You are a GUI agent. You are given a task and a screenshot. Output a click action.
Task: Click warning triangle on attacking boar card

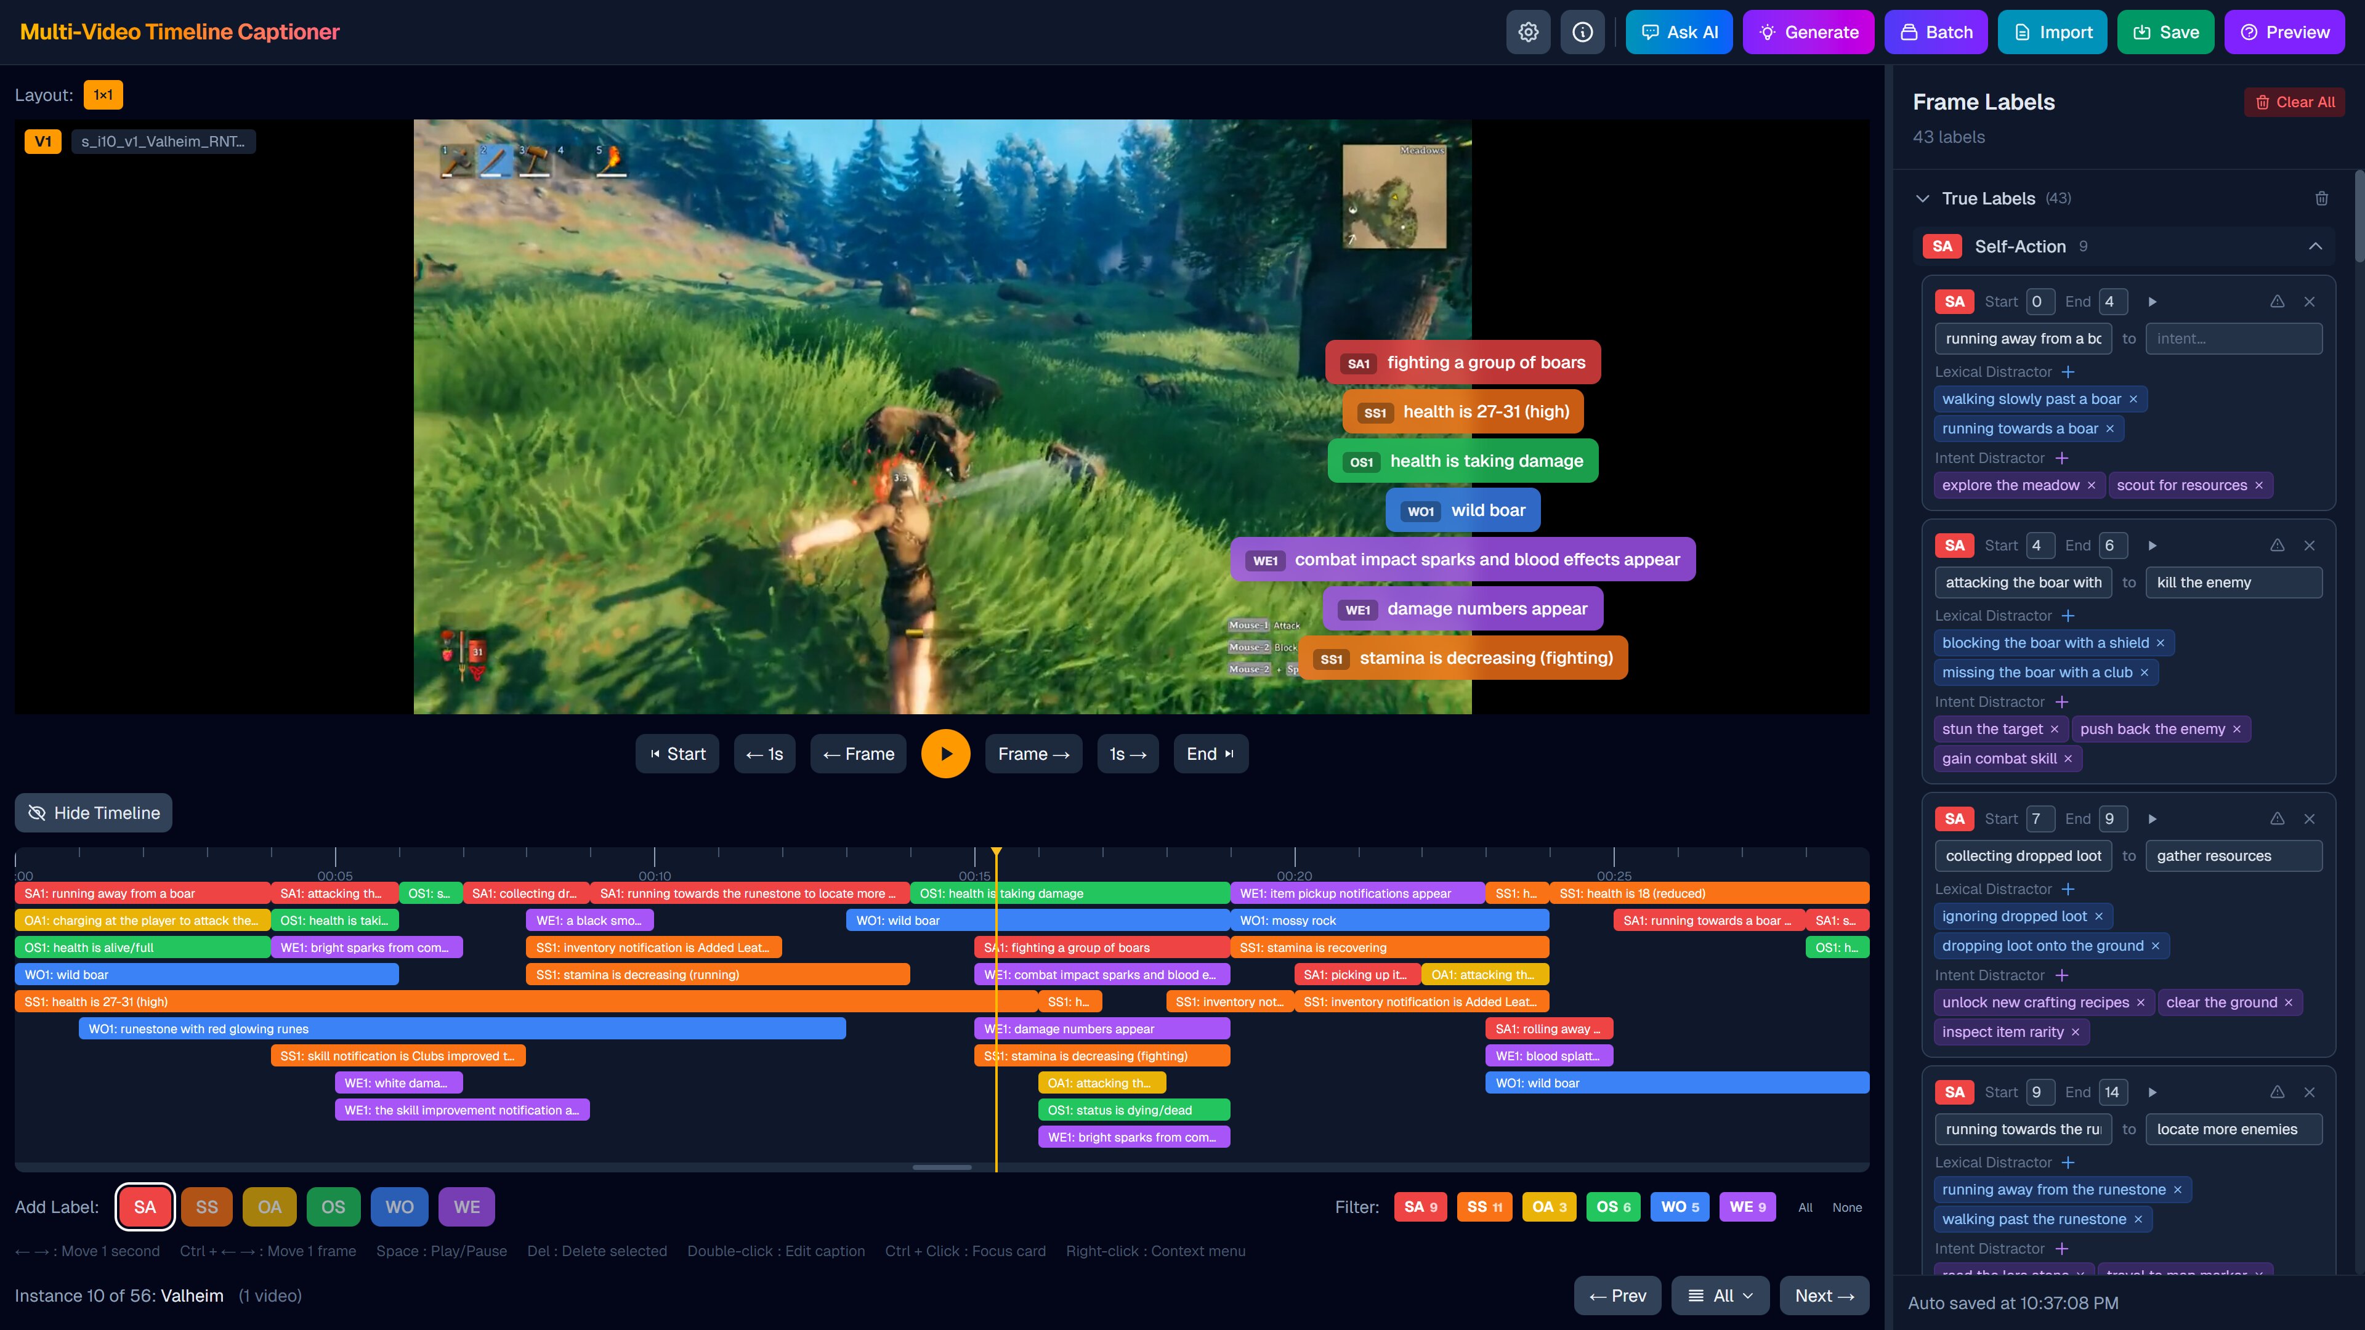click(2277, 545)
